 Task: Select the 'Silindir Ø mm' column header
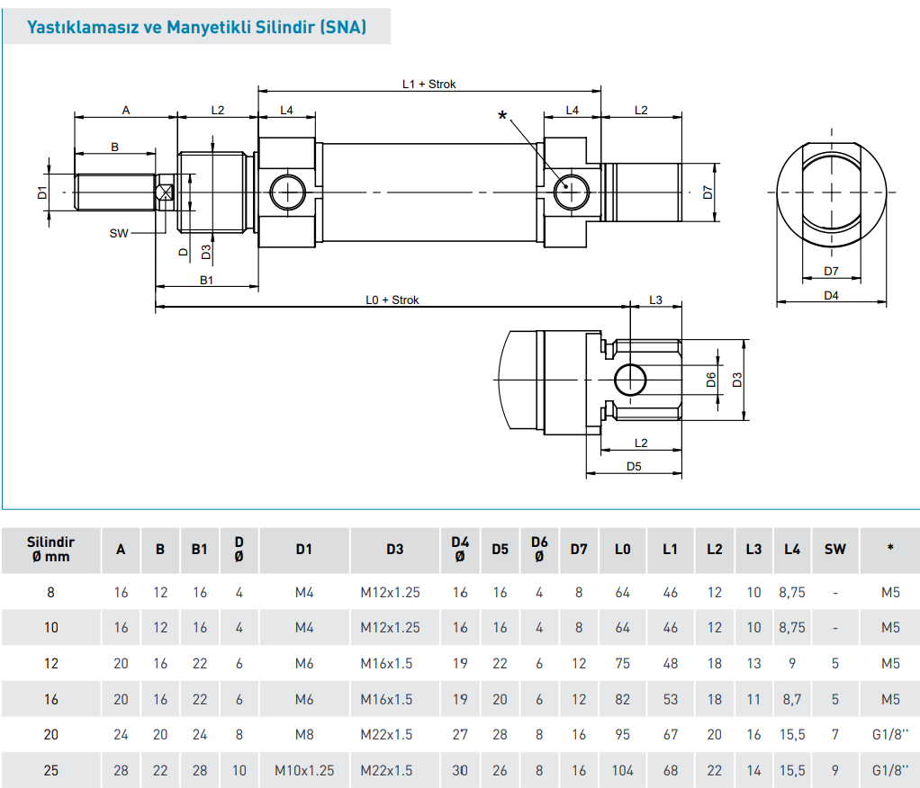pos(50,549)
